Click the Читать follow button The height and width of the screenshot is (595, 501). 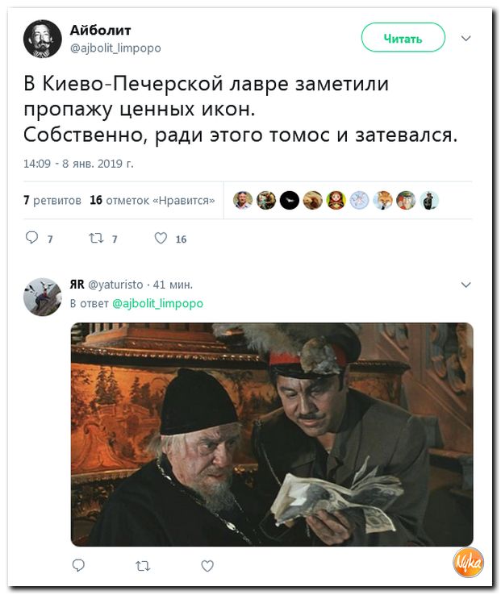(x=403, y=38)
